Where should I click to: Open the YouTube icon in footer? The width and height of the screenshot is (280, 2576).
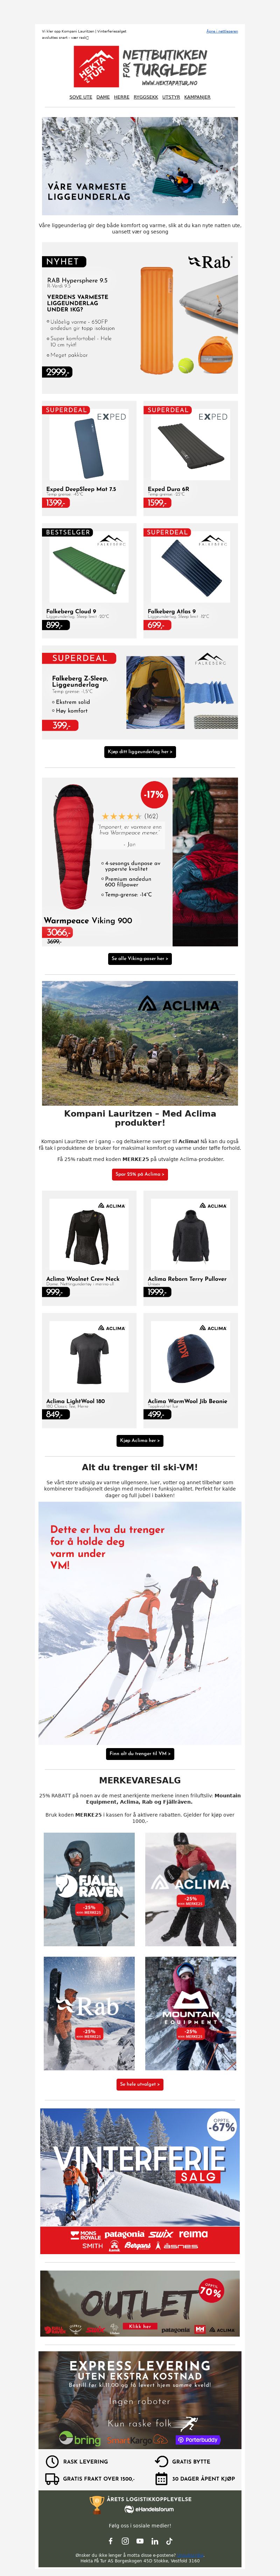point(140,2541)
